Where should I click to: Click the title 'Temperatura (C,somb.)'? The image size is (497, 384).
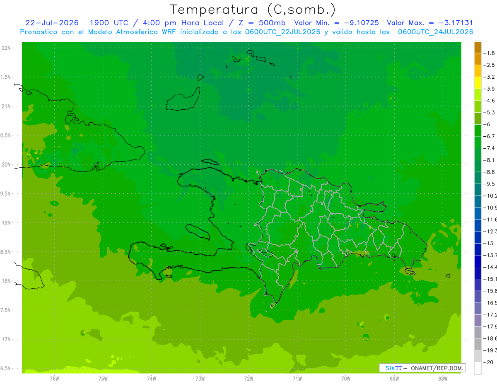pyautogui.click(x=253, y=10)
